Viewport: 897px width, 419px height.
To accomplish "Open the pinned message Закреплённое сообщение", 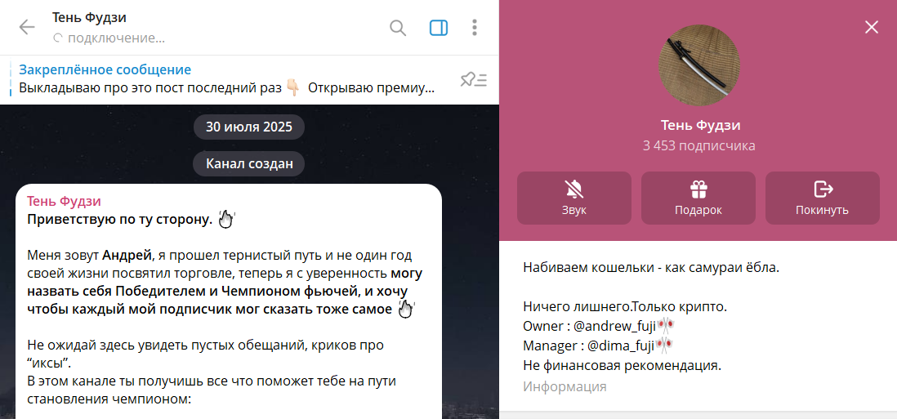I will pyautogui.click(x=221, y=78).
